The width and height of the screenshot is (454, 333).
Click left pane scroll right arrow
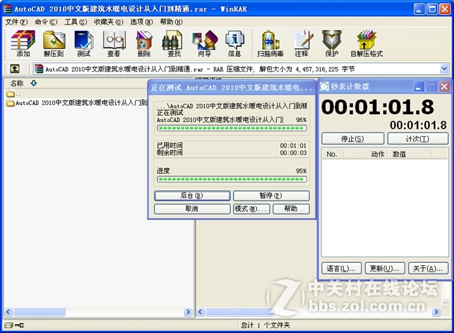coord(188,312)
